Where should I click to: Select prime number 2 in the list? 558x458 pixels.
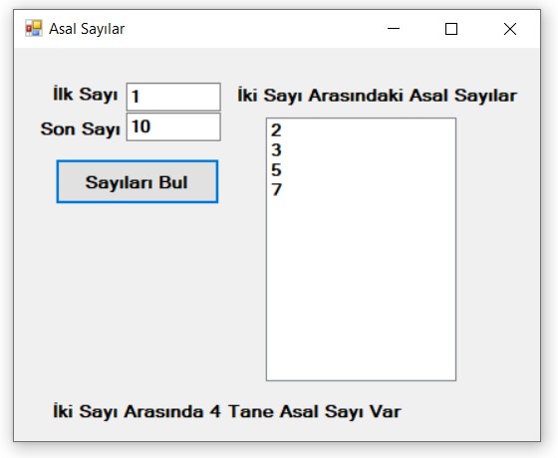(x=361, y=130)
